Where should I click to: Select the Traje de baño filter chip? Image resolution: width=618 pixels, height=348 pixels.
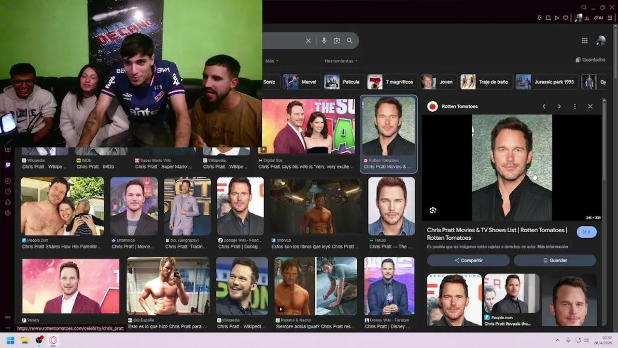[485, 82]
